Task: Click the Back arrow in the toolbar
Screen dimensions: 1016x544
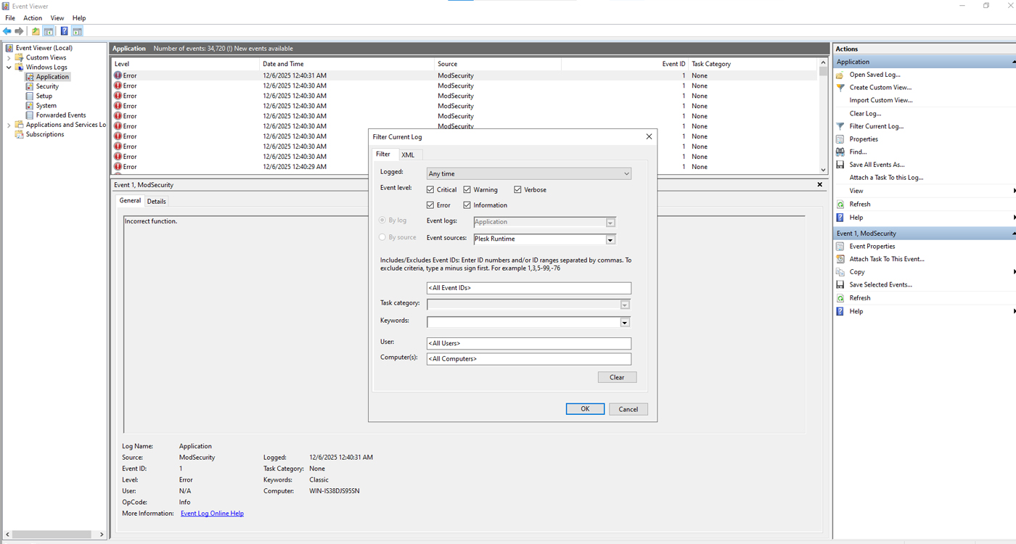Action: pyautogui.click(x=7, y=31)
